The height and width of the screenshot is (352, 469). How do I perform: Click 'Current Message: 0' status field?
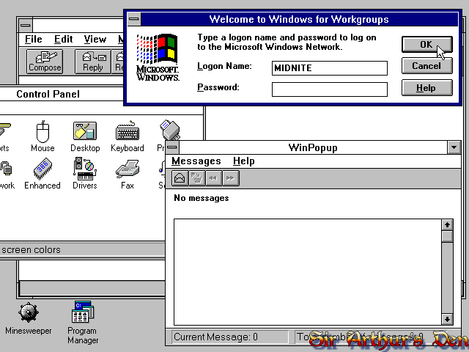tap(229, 337)
